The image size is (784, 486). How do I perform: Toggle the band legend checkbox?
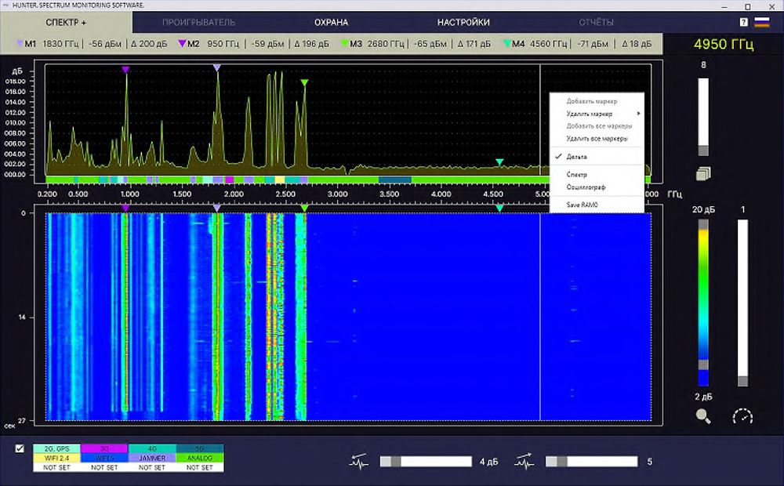click(x=20, y=449)
